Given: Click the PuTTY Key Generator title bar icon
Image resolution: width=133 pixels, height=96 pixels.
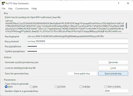Looking at the screenshot, I should tap(3, 3).
